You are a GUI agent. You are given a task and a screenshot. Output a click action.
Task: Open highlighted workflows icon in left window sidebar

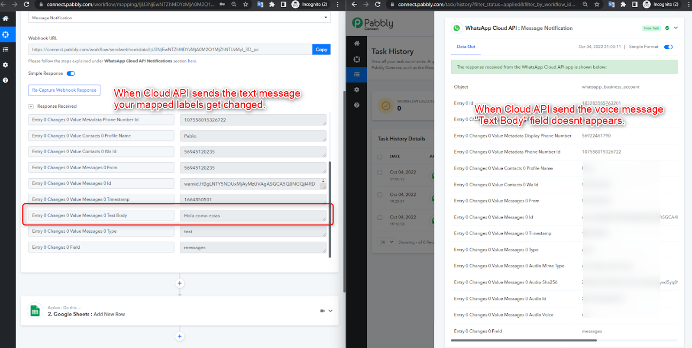click(5, 34)
